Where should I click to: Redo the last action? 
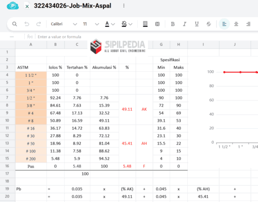pos(39,24)
